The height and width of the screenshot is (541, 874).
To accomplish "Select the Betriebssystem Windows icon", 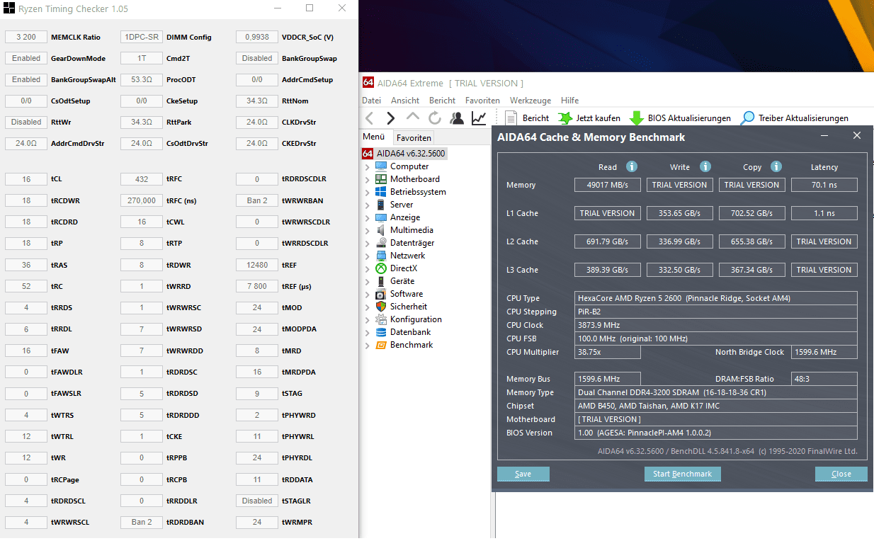I will pyautogui.click(x=381, y=192).
